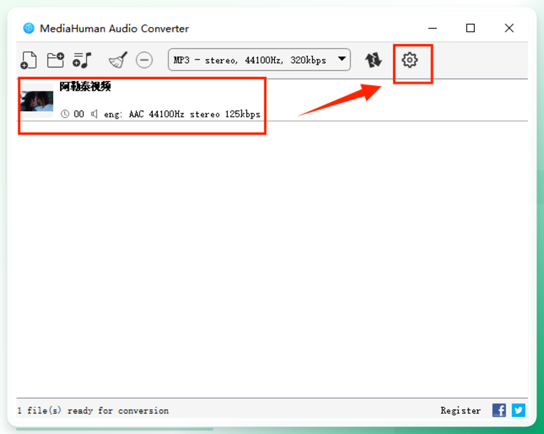544x434 pixels.
Task: Add a folder with the folder-plus icon
Action: pyautogui.click(x=55, y=60)
